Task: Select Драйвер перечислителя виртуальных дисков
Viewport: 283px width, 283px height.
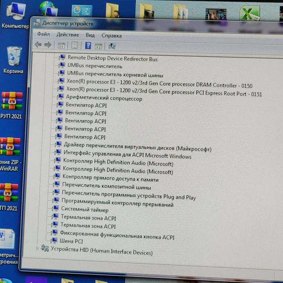Action: coord(137,147)
